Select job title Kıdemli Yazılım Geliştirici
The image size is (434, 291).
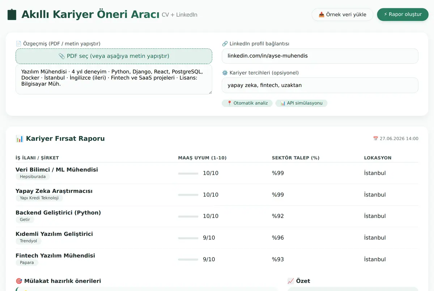pos(54,234)
